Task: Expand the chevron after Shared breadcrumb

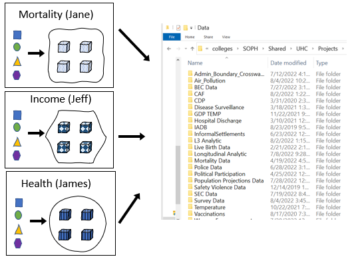Action: coord(291,49)
